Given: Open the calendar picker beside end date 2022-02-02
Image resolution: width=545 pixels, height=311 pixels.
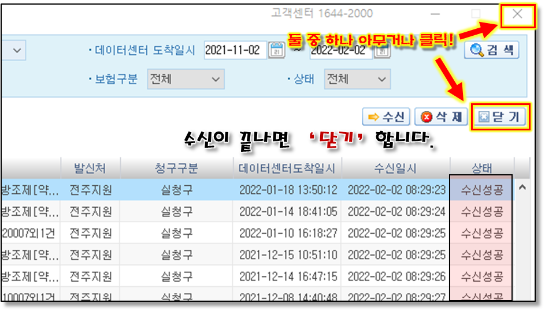Looking at the screenshot, I should tap(382, 51).
